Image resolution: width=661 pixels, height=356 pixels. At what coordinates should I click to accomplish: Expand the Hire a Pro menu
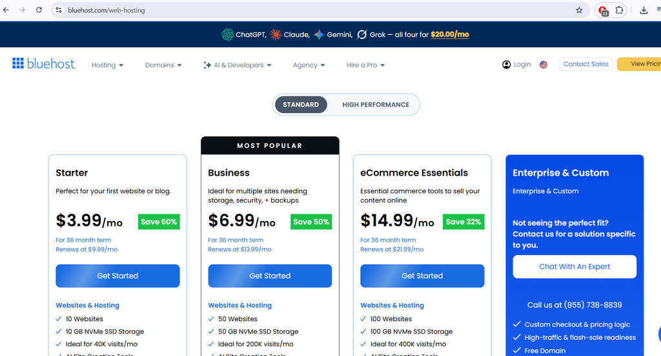[365, 65]
